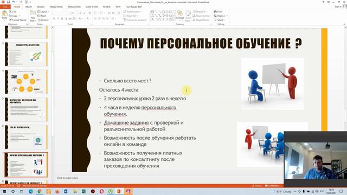
Task: Click the Task View taskbar icon
Action: tap(22, 191)
